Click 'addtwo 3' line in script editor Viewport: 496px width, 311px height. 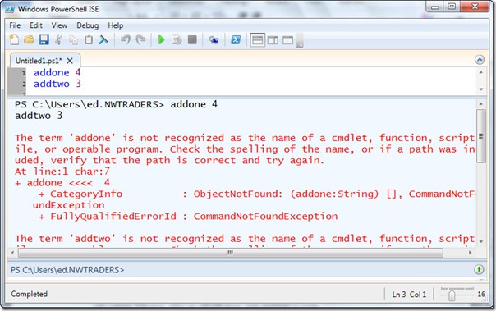[57, 84]
